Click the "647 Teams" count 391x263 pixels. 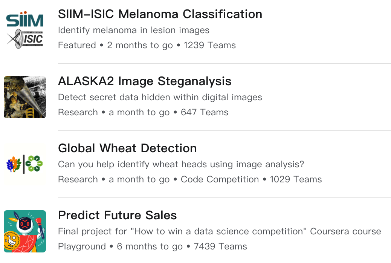pyautogui.click(x=205, y=112)
